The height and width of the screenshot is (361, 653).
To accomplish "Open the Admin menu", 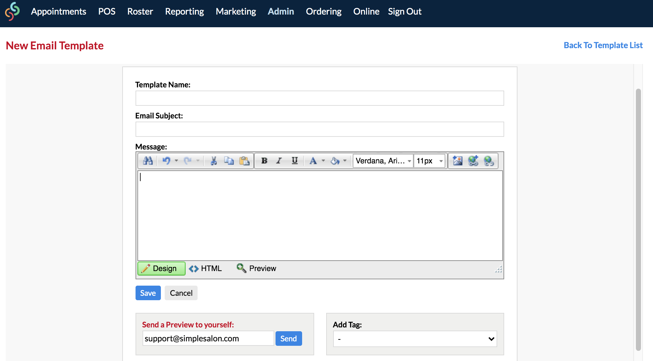I will coord(281,12).
